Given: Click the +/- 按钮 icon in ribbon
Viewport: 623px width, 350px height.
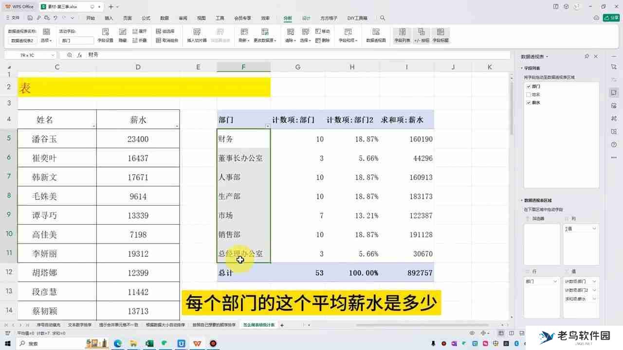Looking at the screenshot, I should (422, 34).
